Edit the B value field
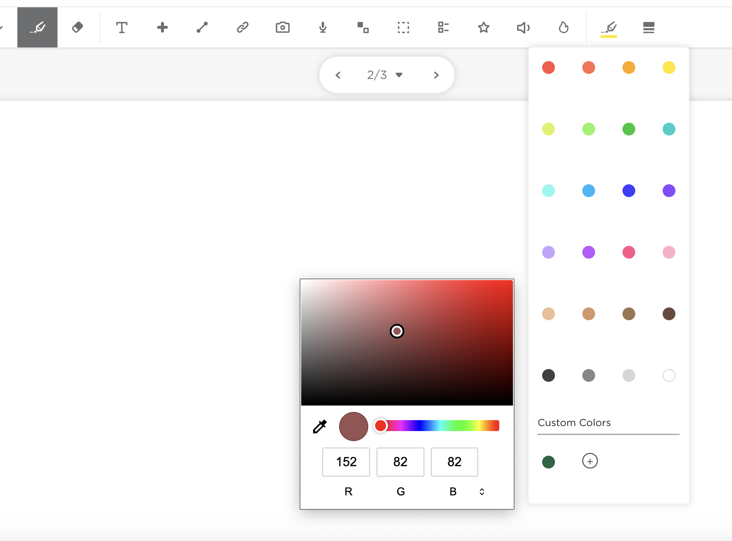 (455, 462)
